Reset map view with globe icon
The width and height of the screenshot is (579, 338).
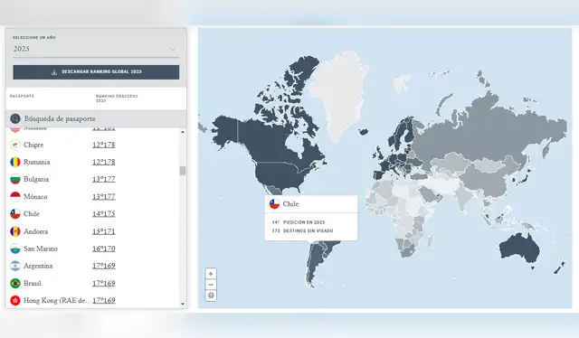(211, 296)
